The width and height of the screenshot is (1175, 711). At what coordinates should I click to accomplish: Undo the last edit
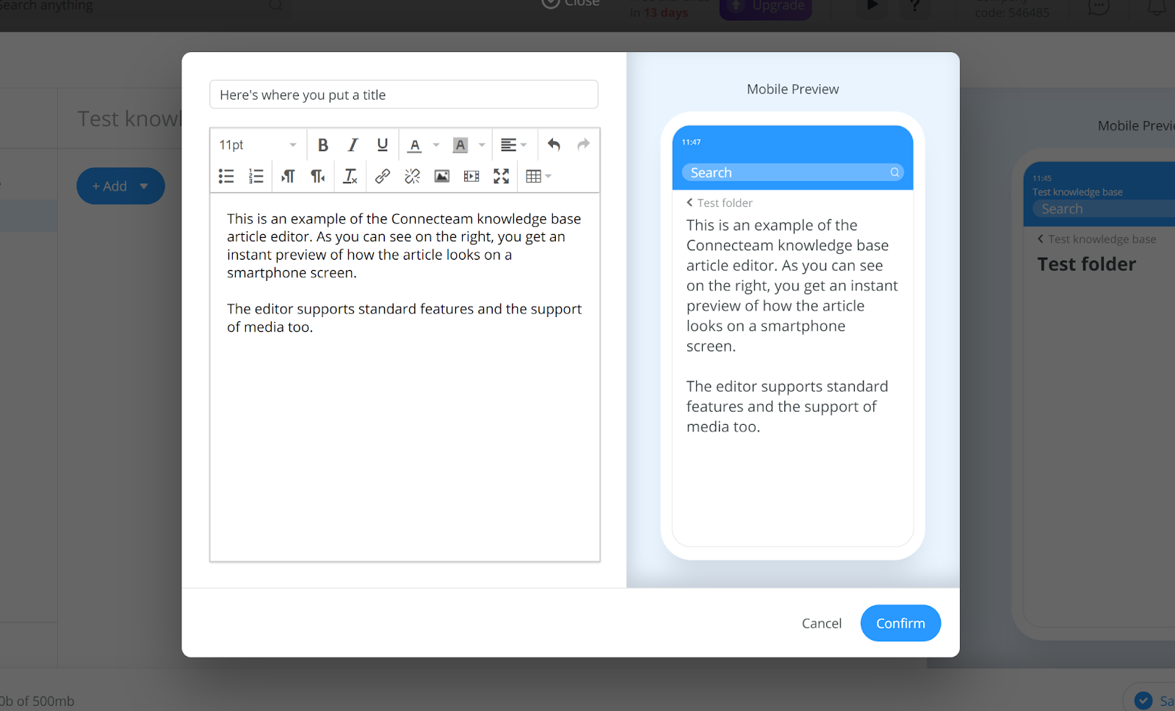click(x=554, y=145)
